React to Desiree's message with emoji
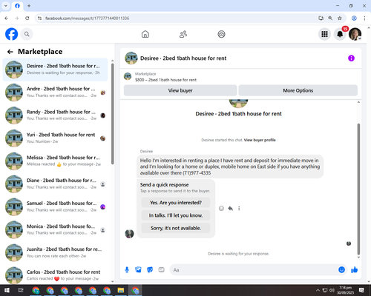The height and width of the screenshot is (296, 371). click(221, 209)
